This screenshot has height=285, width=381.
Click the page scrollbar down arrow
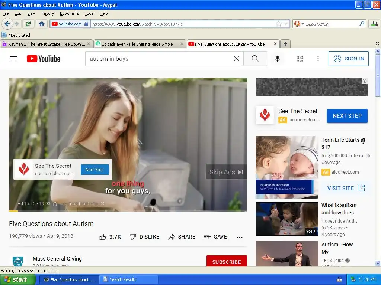pyautogui.click(x=378, y=263)
